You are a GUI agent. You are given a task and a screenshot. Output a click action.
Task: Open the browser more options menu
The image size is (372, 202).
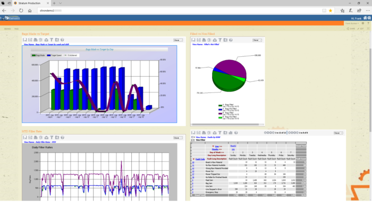click(368, 11)
